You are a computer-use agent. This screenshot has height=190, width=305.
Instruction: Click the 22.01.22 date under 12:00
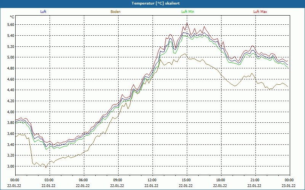[151, 185]
